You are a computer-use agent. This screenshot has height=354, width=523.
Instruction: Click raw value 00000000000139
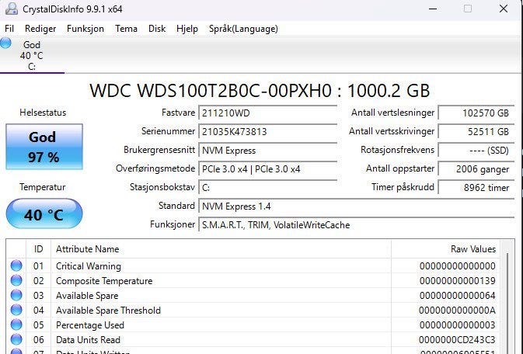pos(457,281)
